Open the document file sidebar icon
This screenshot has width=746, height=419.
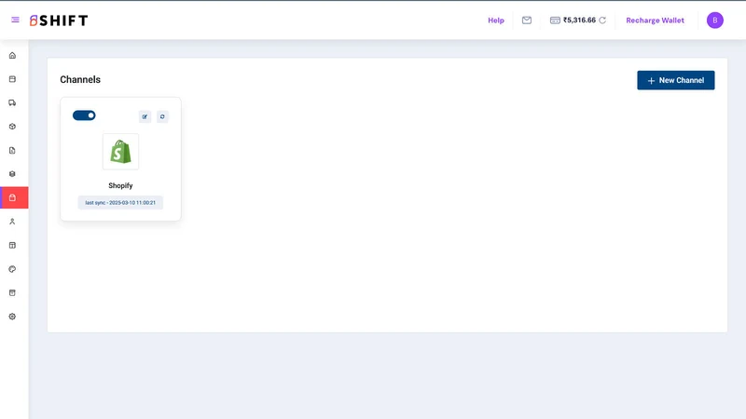click(x=12, y=151)
